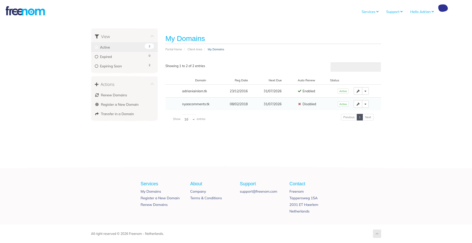
Task: Click the My Domains breadcrumb link
Action: coord(216,49)
